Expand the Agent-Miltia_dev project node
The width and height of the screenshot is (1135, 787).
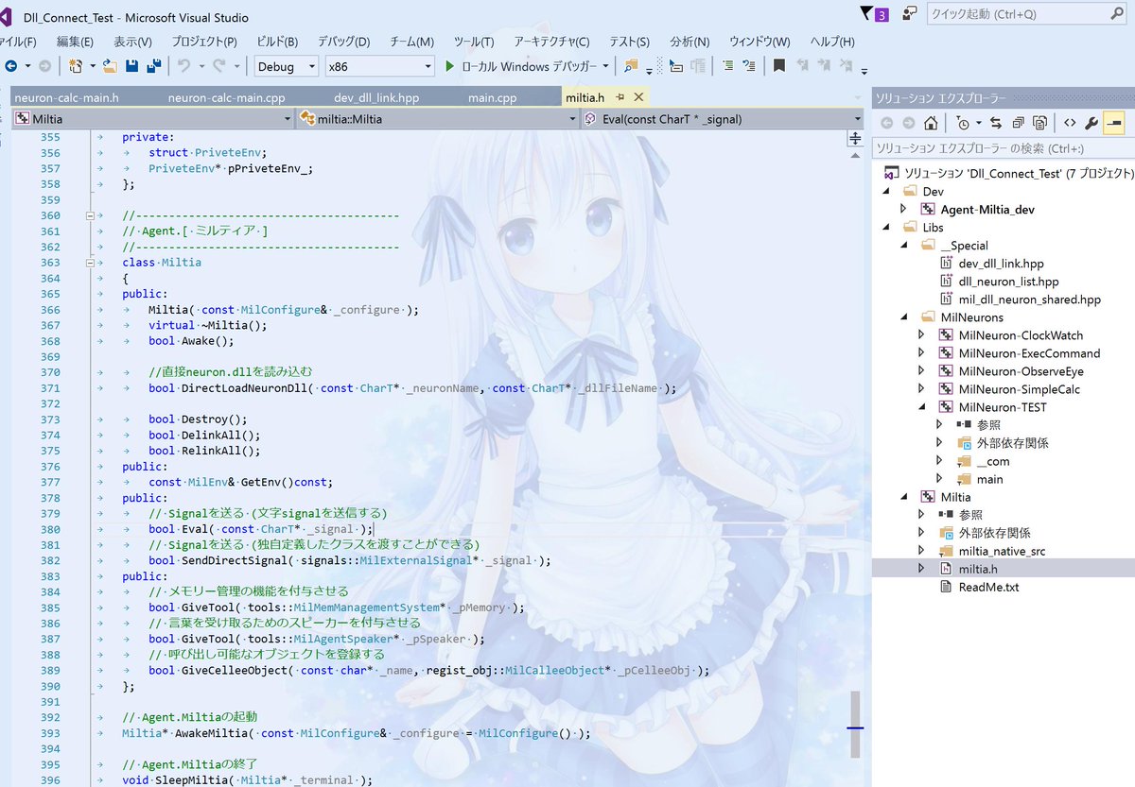pos(903,209)
